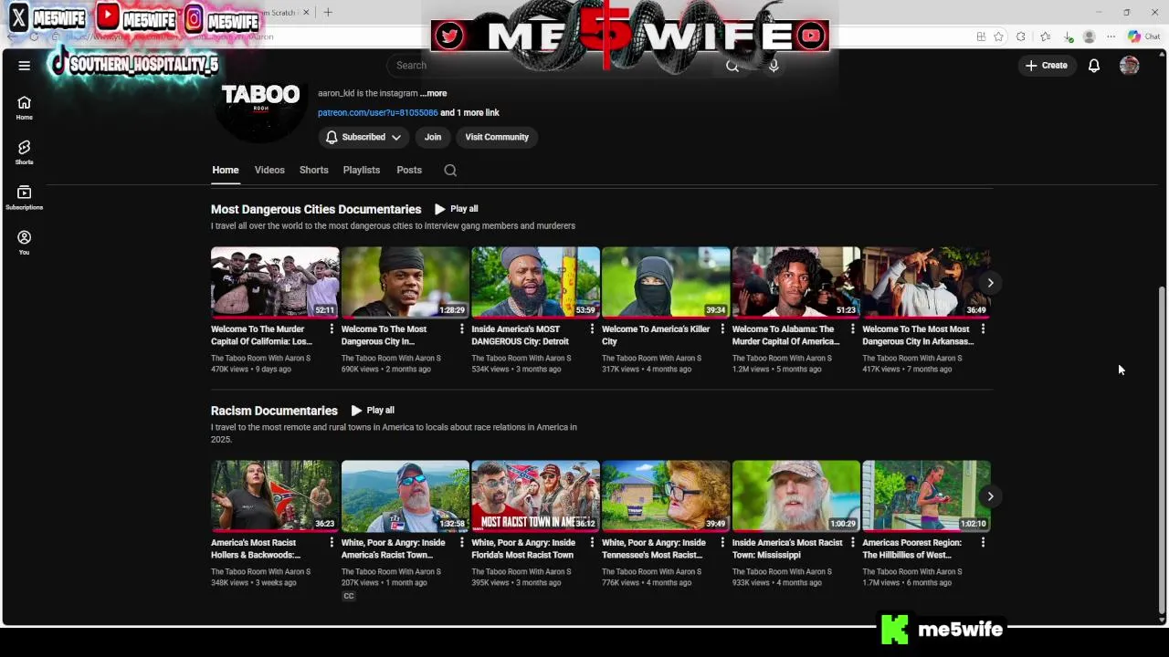Go to Home in the sidebar
This screenshot has width=1169, height=657.
(x=25, y=108)
